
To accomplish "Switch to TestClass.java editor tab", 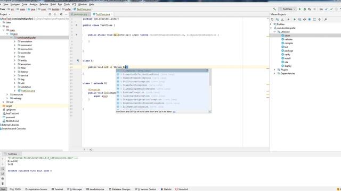I will coord(102,14).
